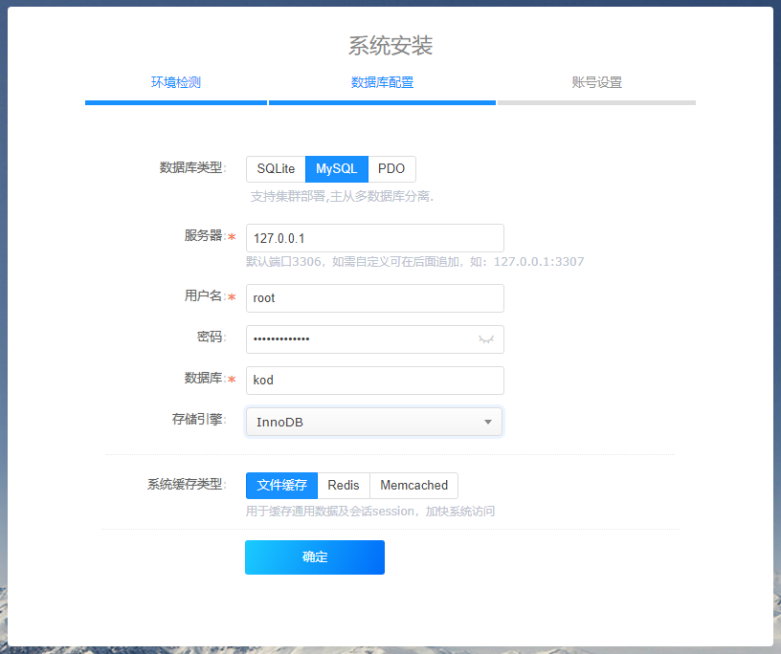Switch to the 环境检测 step tab
Screen dimensions: 781x654
(176, 82)
